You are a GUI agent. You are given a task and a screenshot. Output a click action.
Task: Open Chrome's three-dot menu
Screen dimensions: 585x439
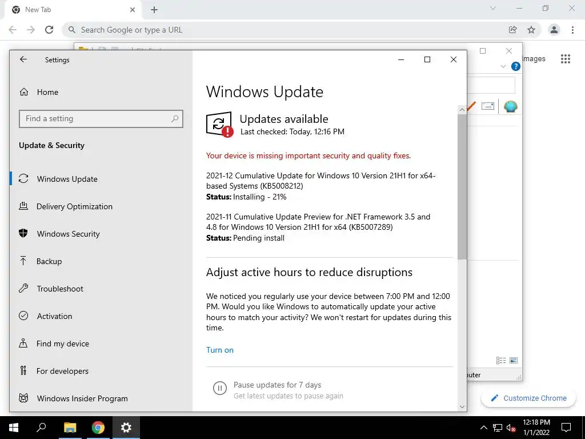(x=572, y=30)
